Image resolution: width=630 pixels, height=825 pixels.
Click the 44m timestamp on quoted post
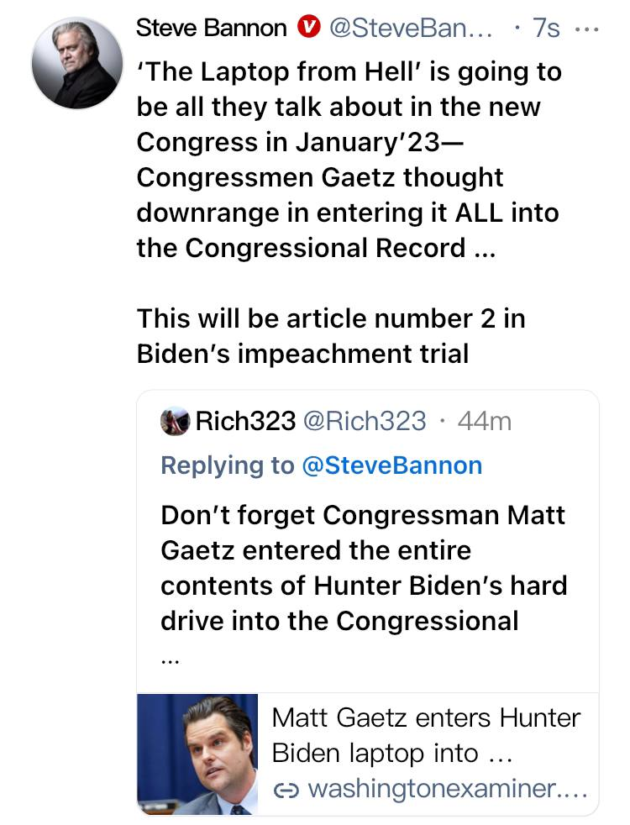(486, 421)
